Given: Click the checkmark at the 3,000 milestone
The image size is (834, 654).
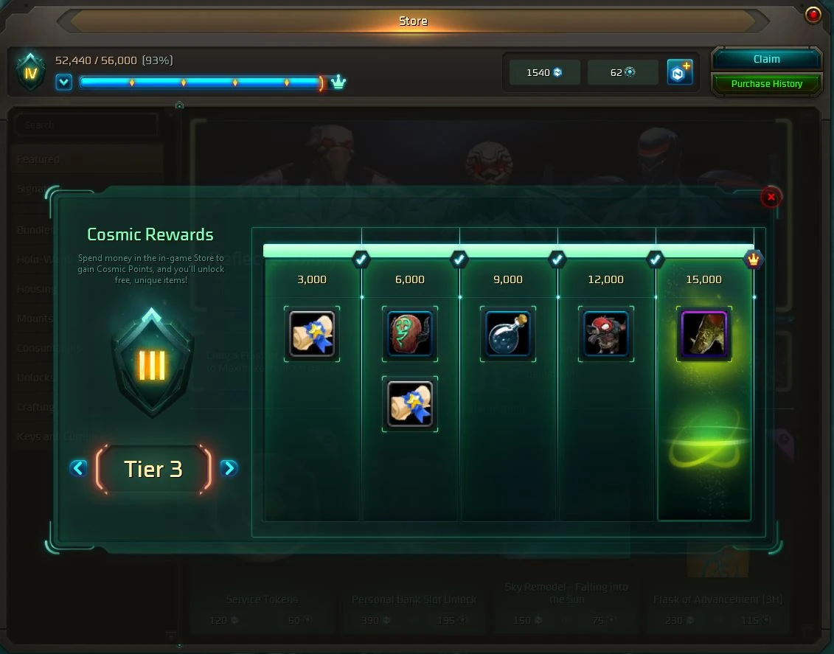Looking at the screenshot, I should tap(361, 260).
